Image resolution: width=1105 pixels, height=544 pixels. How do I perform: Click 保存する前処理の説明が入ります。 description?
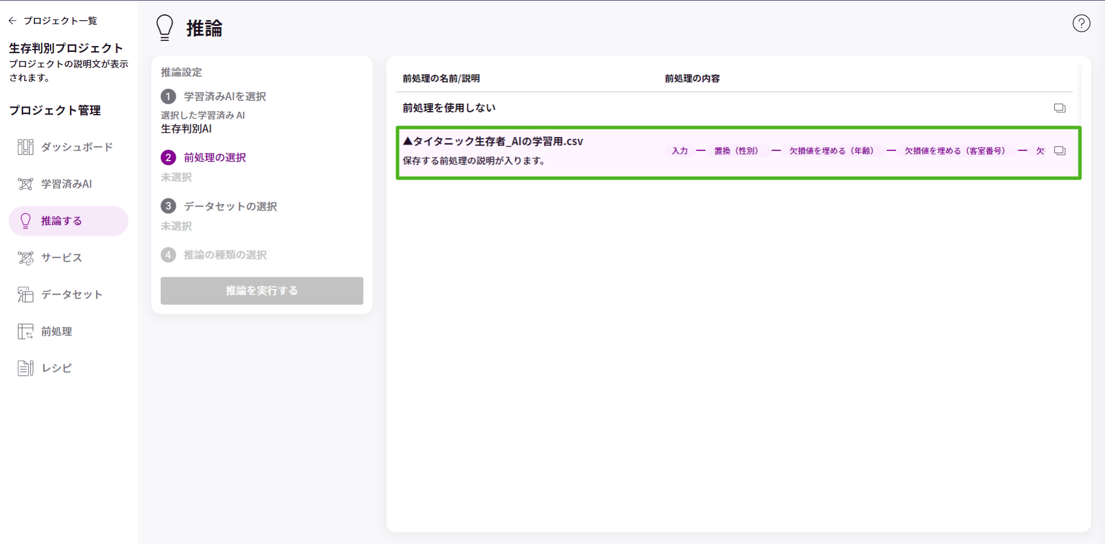click(474, 161)
